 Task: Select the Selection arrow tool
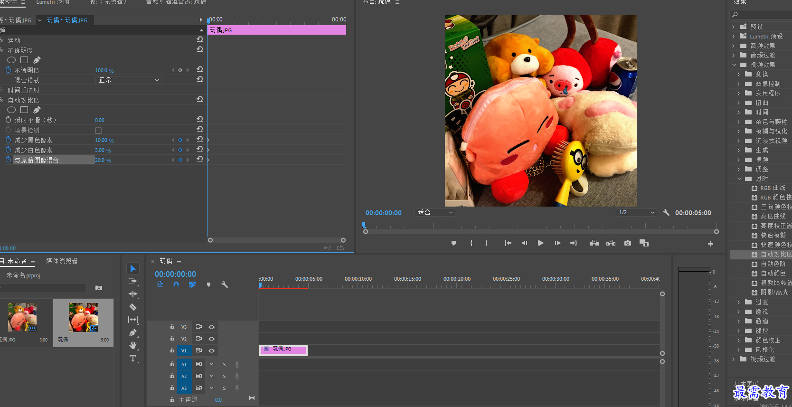click(x=133, y=269)
